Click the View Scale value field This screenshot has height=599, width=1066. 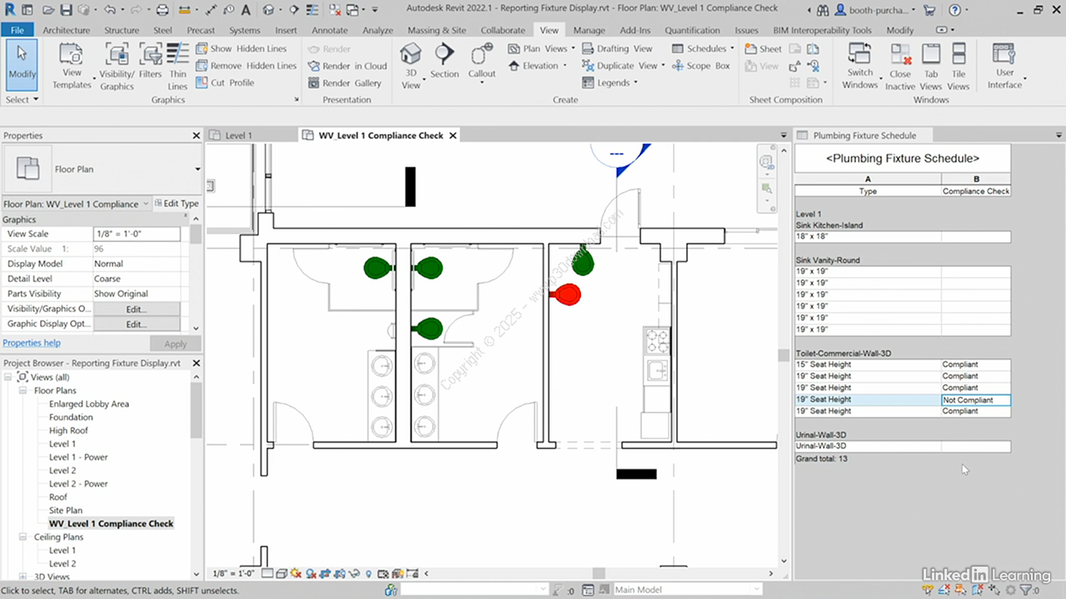[137, 234]
